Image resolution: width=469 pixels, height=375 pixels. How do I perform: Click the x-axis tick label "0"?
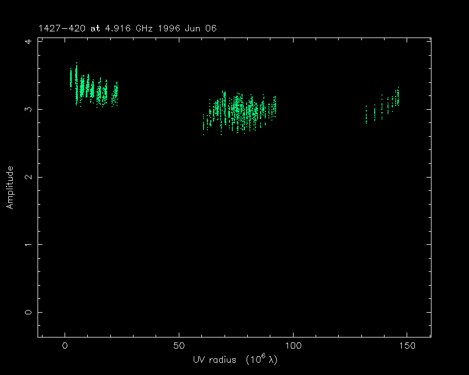tap(65, 346)
